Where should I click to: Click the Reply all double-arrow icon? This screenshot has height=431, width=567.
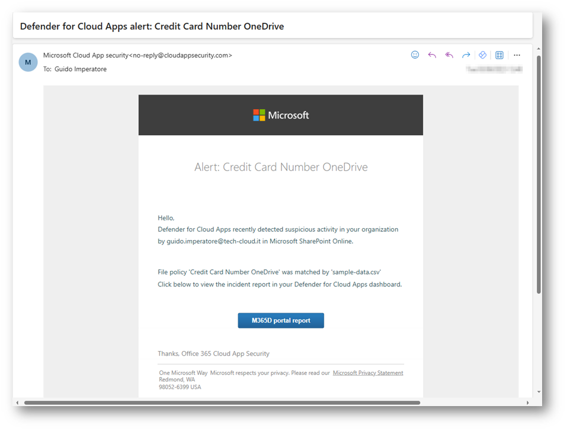[449, 55]
